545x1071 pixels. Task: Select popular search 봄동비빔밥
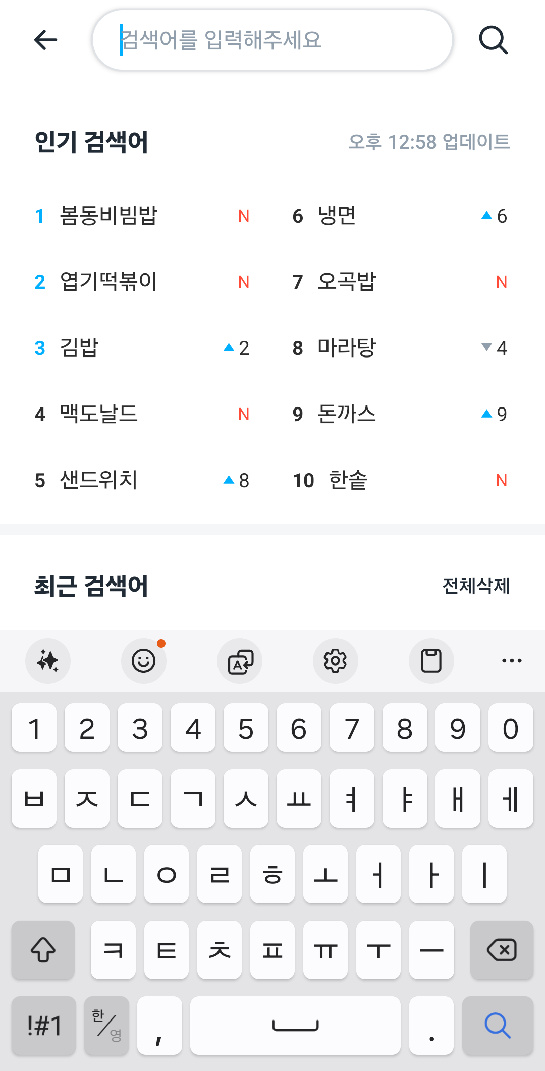109,216
